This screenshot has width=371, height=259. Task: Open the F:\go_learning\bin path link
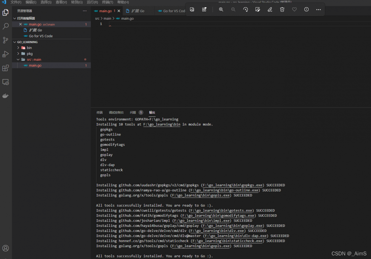tap(162, 124)
